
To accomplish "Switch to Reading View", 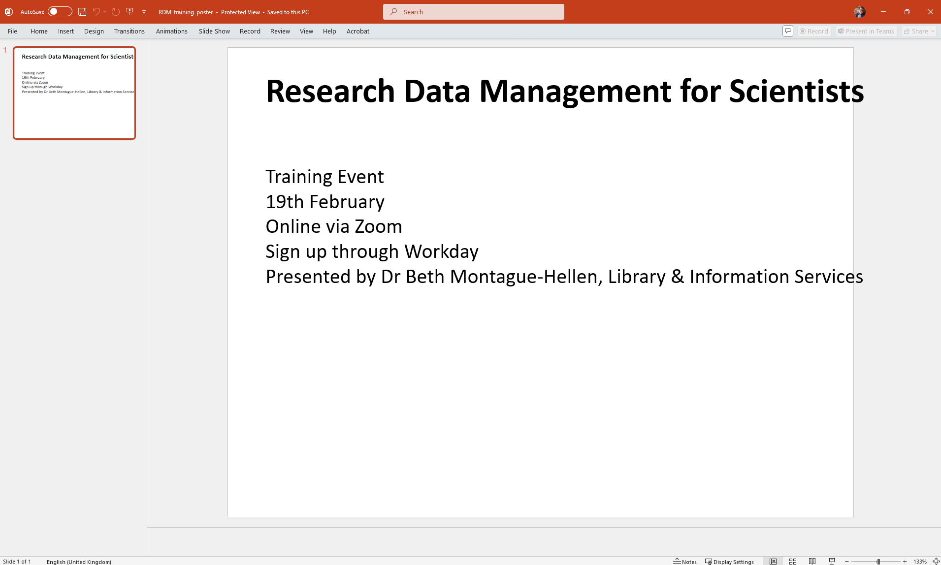I will click(812, 562).
